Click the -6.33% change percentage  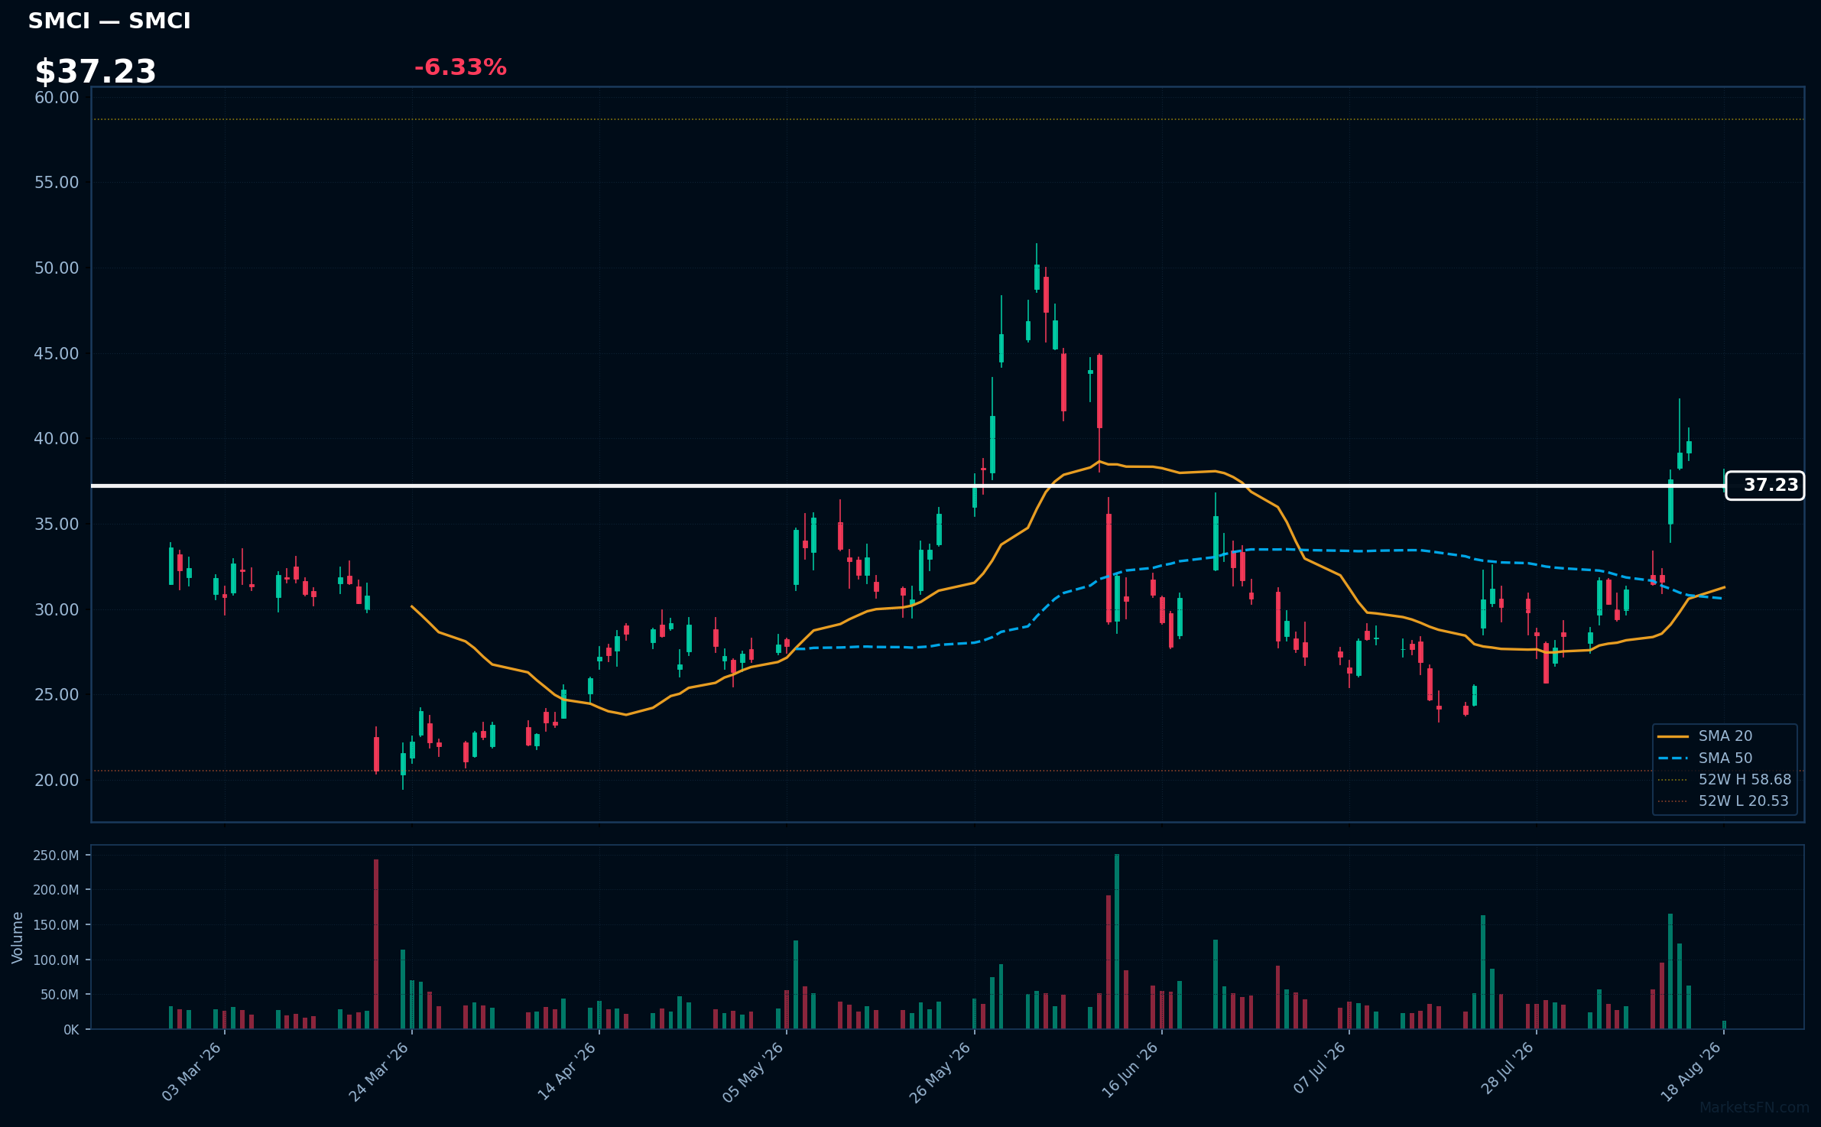(460, 67)
